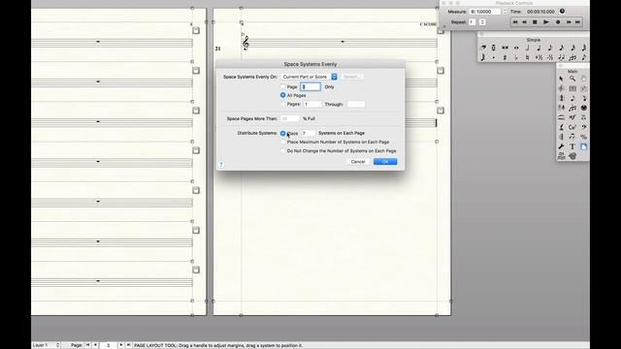Expand Playback Controls disclosure triangle
Viewport: 621px width, 349px height.
coord(444,26)
